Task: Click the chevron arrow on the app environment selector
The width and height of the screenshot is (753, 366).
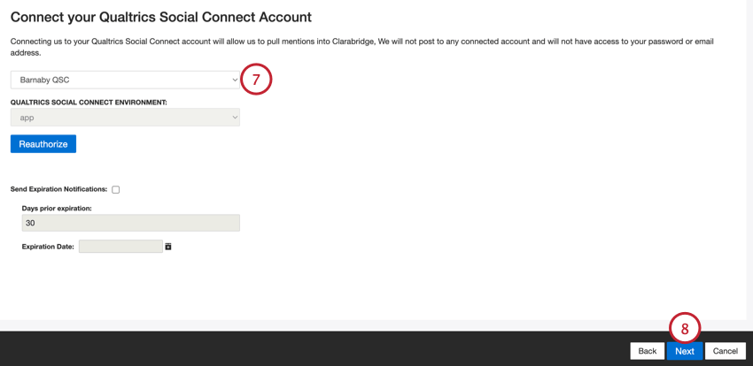Action: pyautogui.click(x=235, y=118)
